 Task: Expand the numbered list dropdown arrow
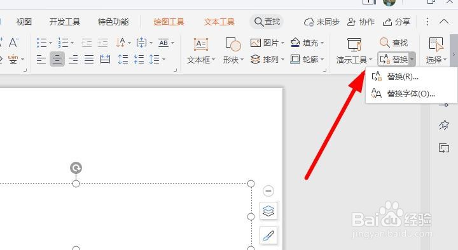pyautogui.click(x=72, y=43)
